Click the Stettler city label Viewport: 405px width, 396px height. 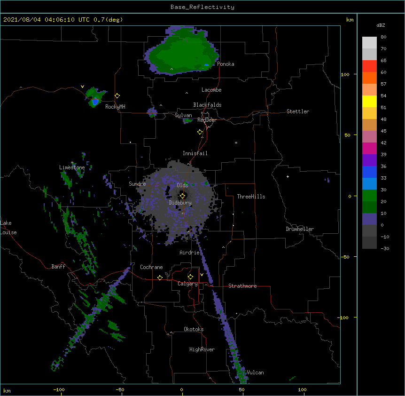click(x=298, y=111)
